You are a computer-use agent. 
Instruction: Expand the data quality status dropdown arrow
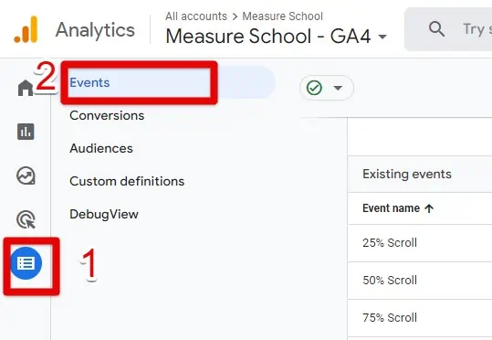pyautogui.click(x=338, y=88)
